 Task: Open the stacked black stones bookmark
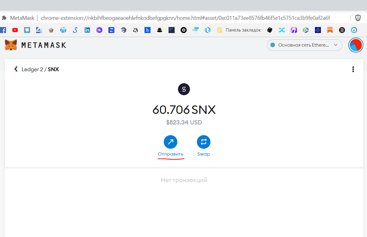(x=159, y=30)
